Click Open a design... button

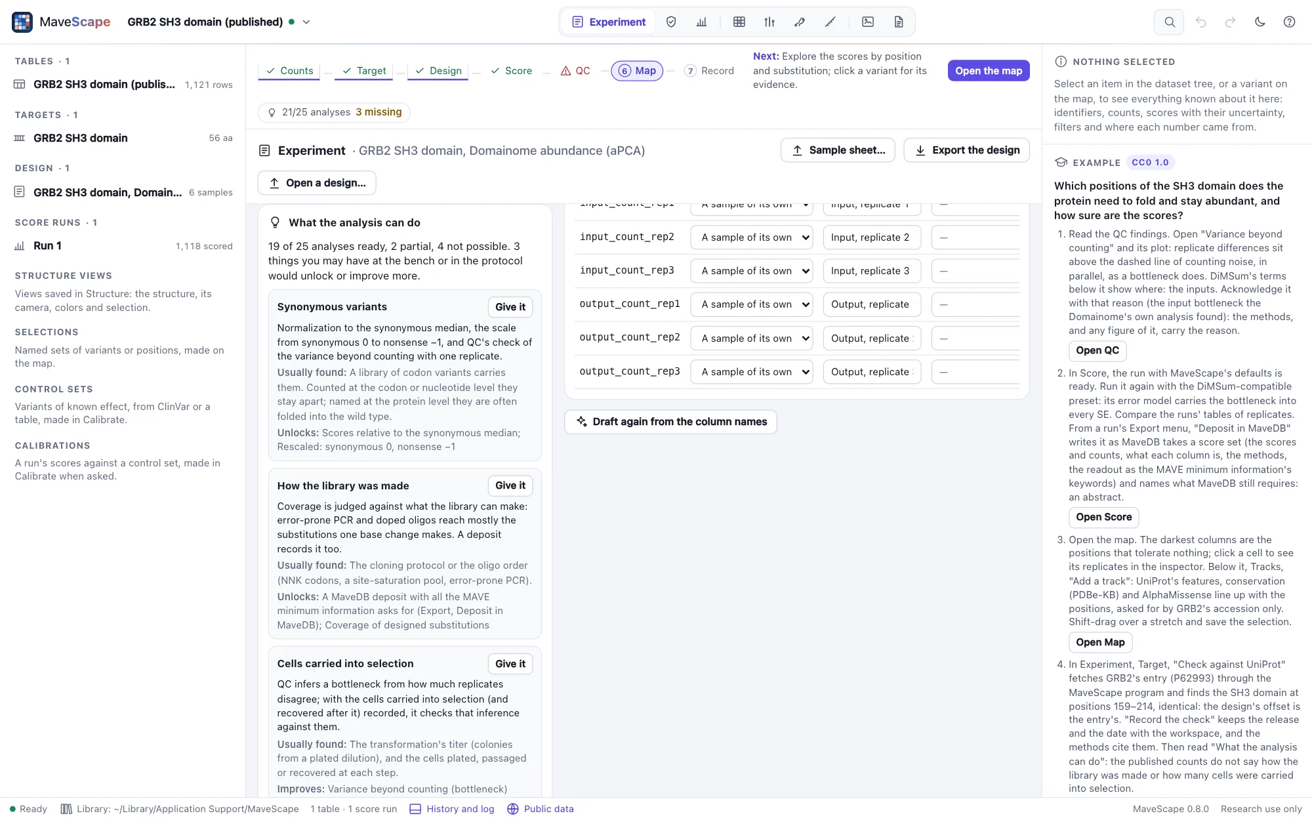pos(317,183)
